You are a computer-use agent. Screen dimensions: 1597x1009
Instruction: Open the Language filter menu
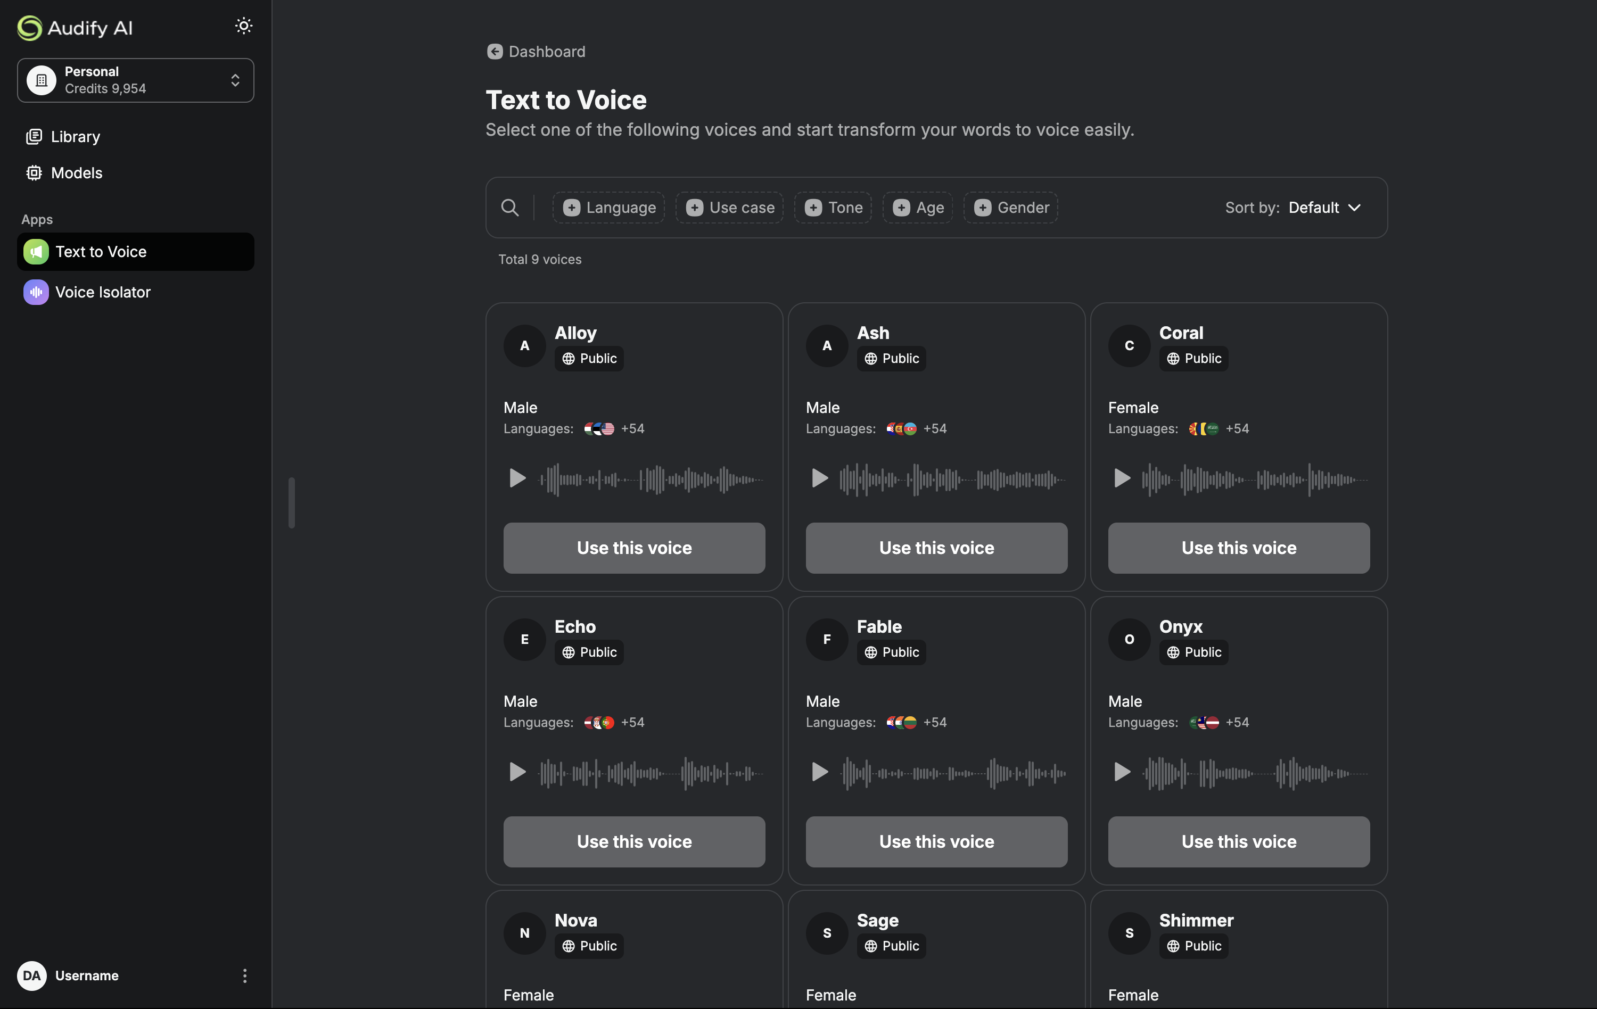608,208
